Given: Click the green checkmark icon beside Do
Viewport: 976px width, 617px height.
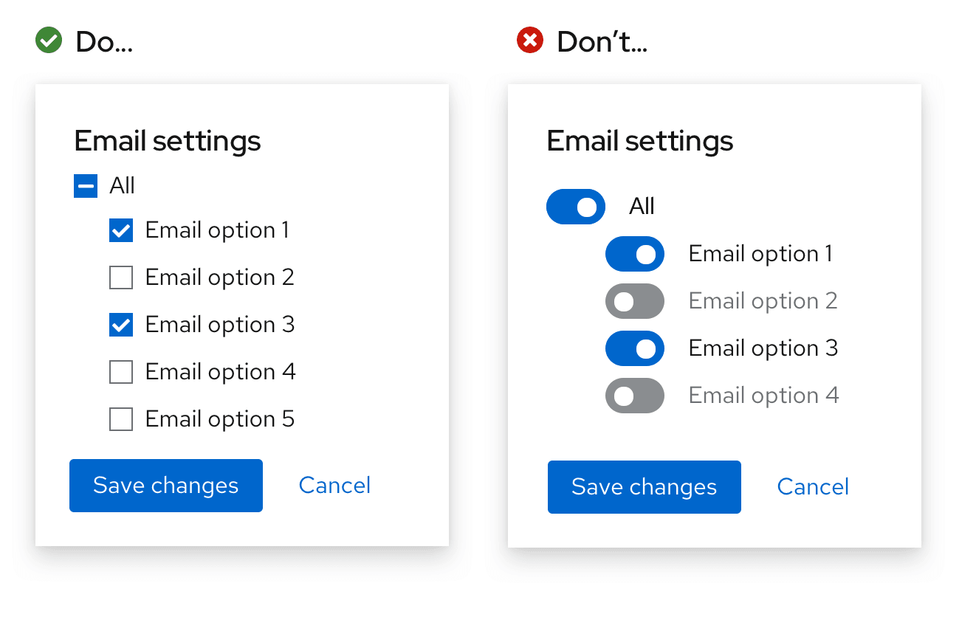Looking at the screenshot, I should click(x=49, y=41).
